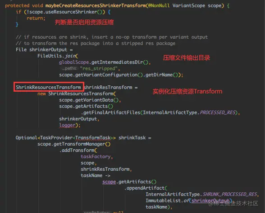The image size is (265, 213).
Task: Click PROCESSED_RES inside getFinalArtifactFiles
Action: pos(218,112)
